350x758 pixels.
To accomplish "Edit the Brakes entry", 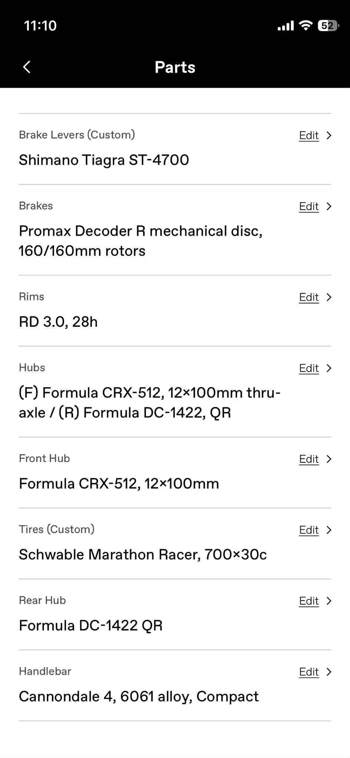I will [309, 206].
